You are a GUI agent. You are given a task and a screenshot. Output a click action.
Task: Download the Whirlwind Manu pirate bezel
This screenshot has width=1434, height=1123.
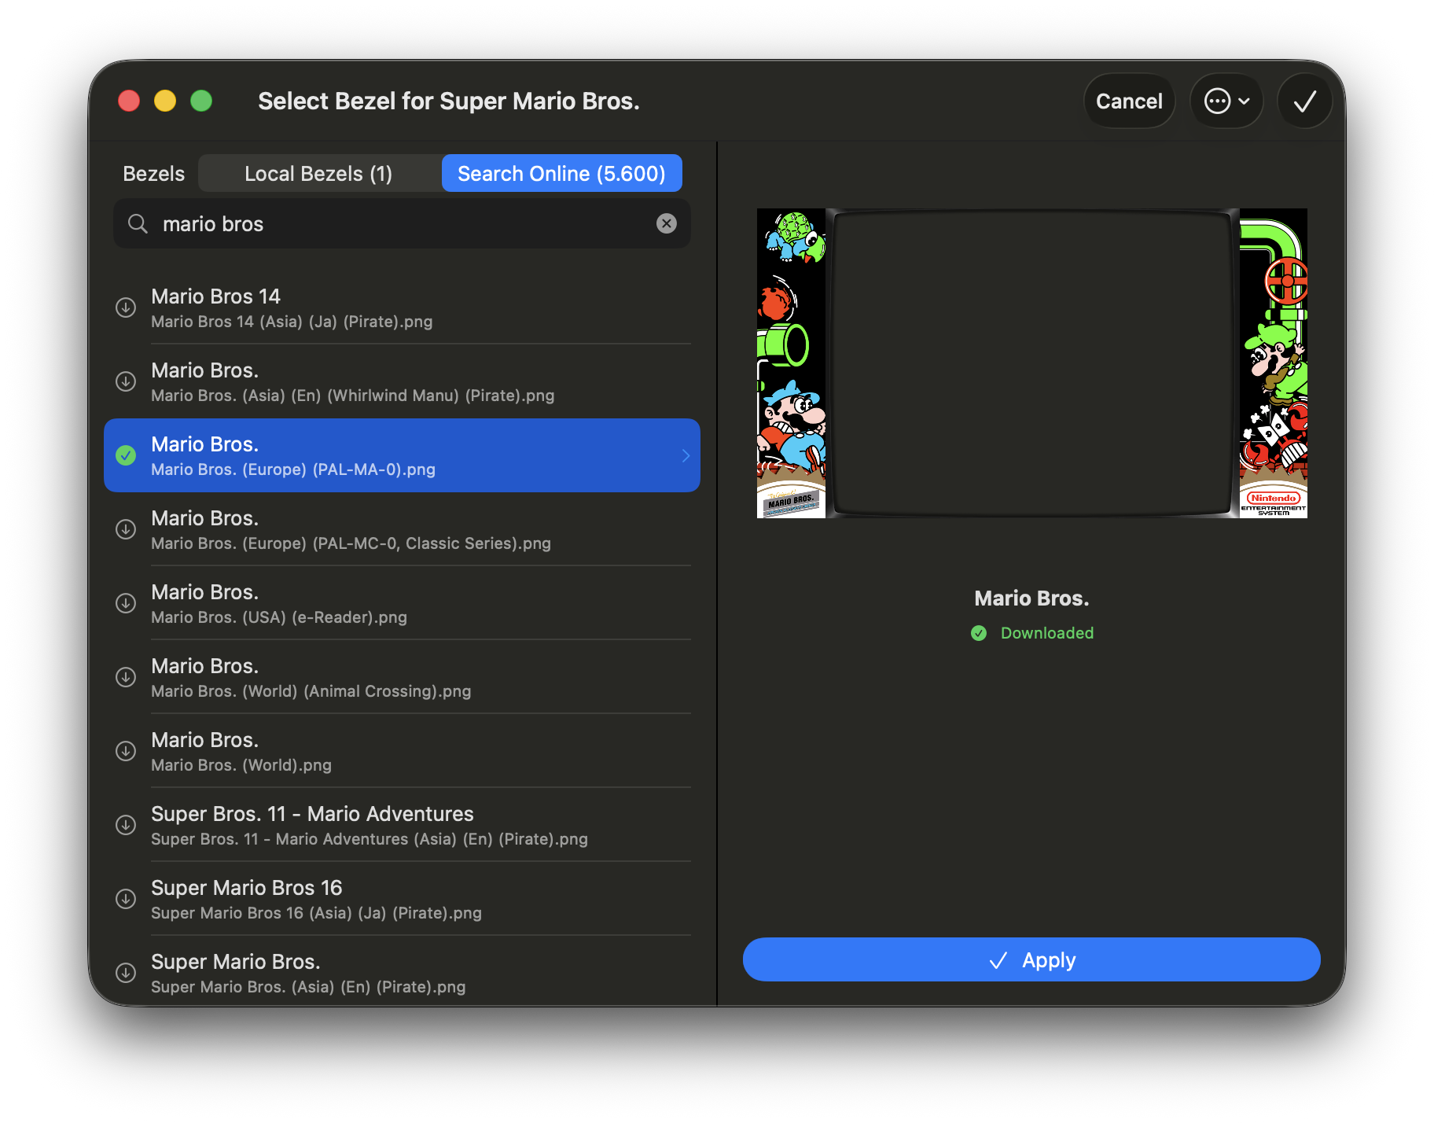point(126,381)
